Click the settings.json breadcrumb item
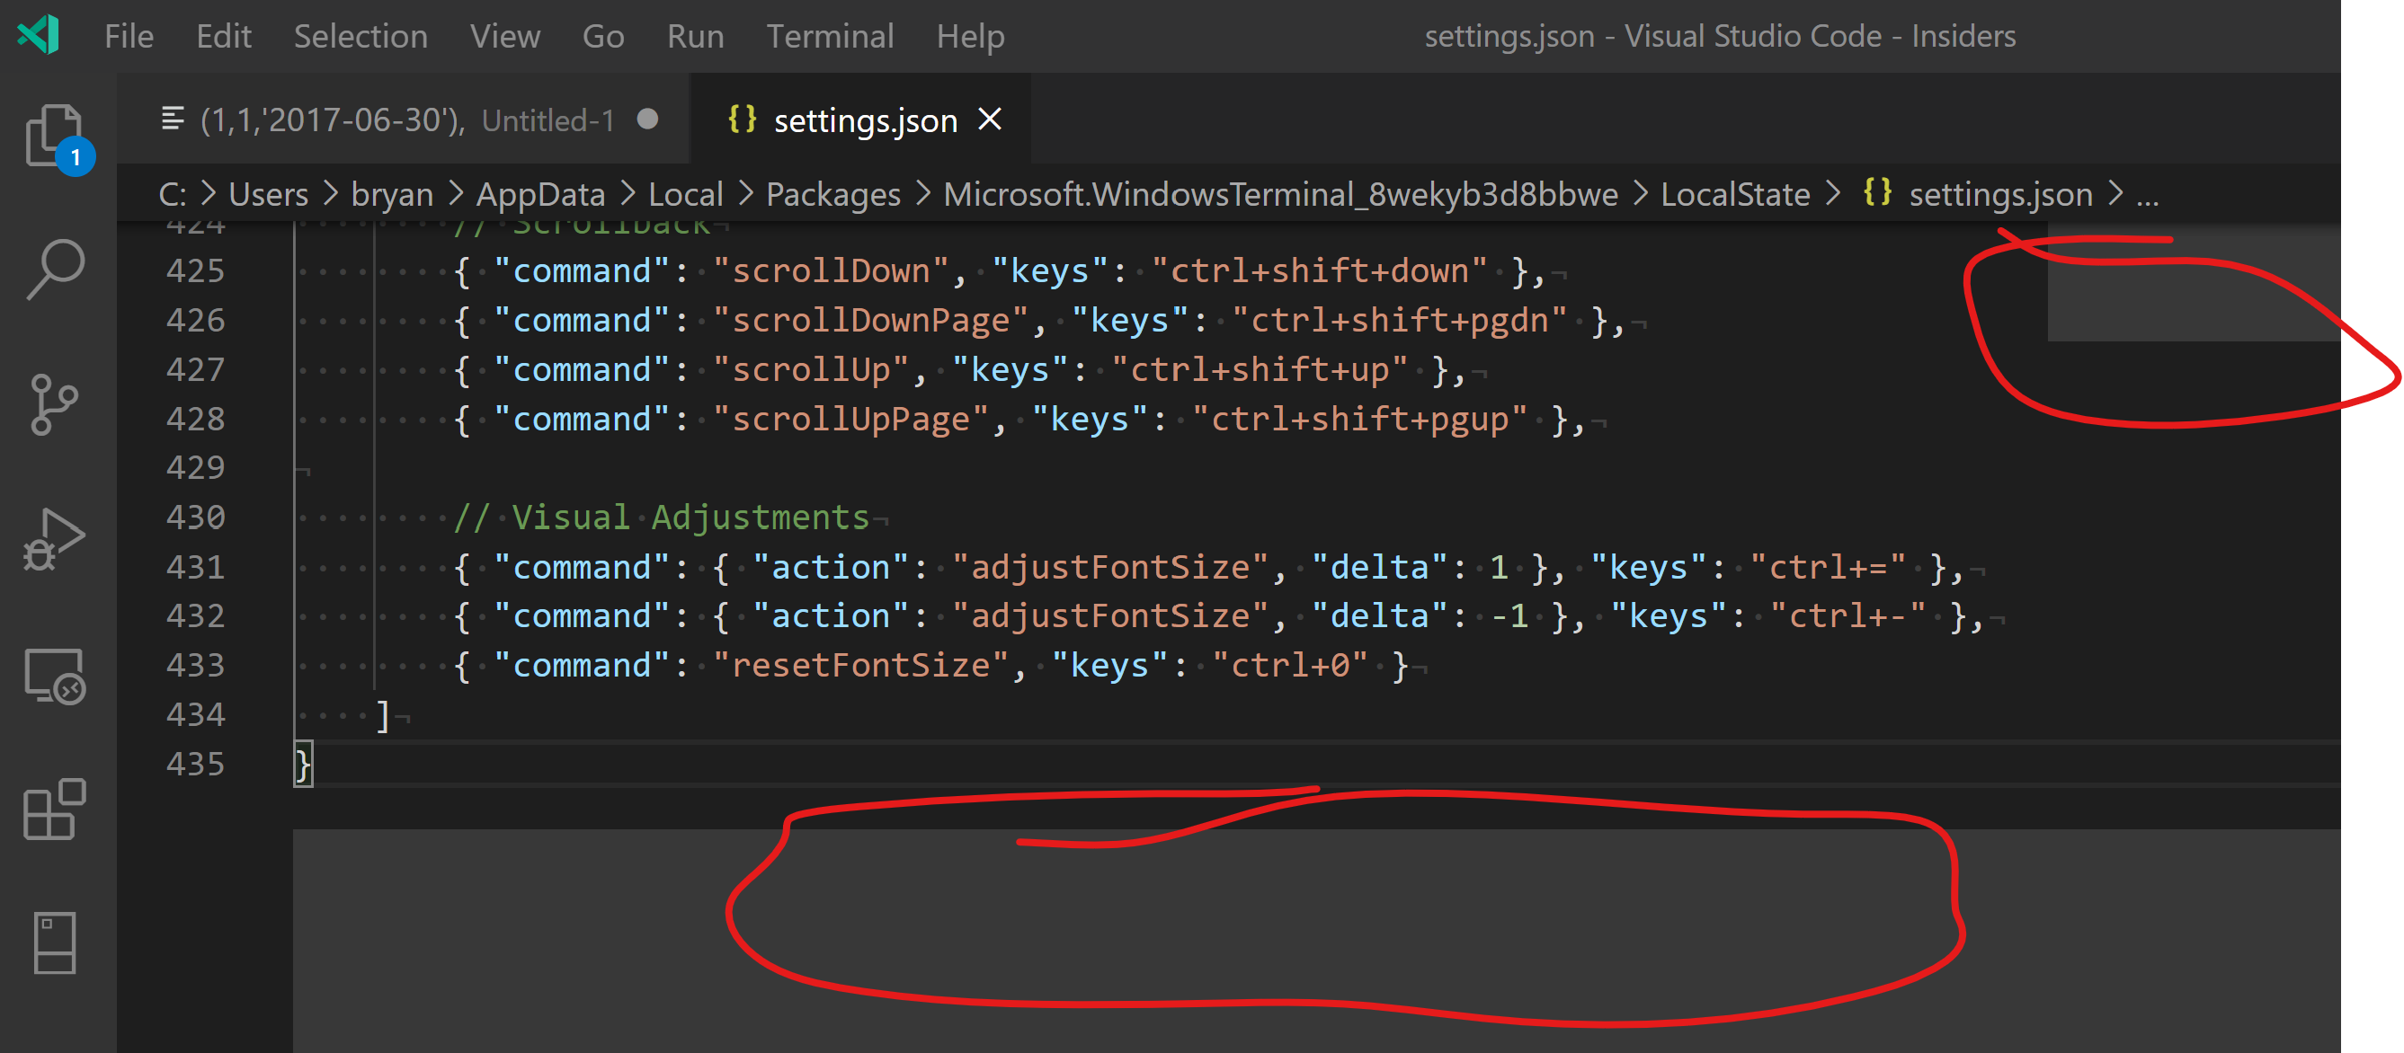Screen dimensions: 2404x1053 point(2000,194)
